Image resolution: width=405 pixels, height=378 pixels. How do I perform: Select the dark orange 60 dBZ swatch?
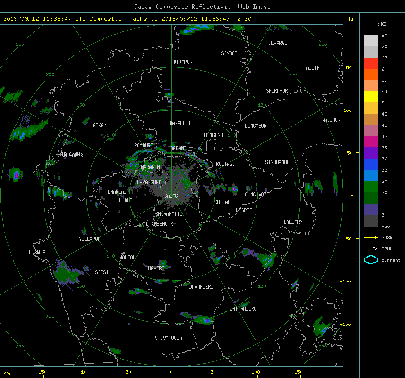pyautogui.click(x=371, y=74)
